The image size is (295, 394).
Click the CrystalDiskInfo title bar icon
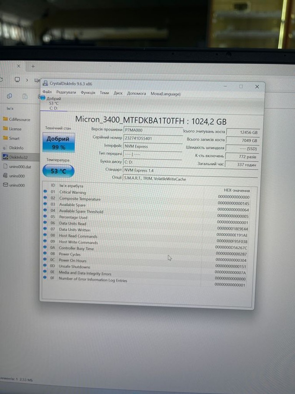45,83
